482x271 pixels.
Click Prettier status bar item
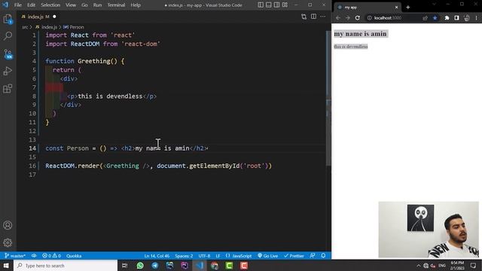coord(294,256)
